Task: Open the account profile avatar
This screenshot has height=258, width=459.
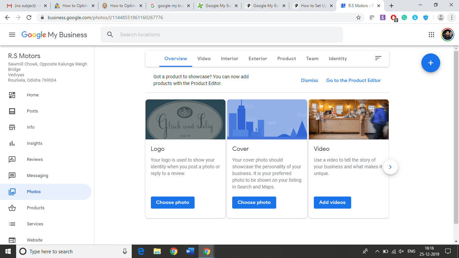Action: (448, 35)
